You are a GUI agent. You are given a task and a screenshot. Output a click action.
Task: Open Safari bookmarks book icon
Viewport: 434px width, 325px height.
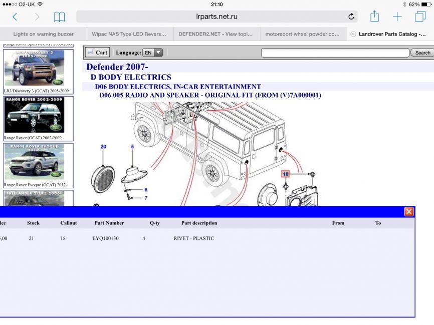[59, 17]
